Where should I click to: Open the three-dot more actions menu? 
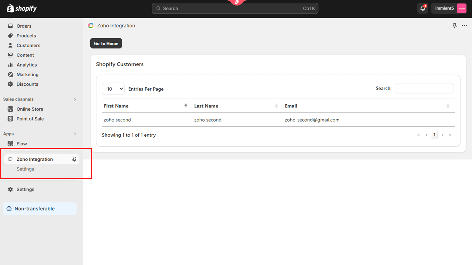(x=464, y=26)
